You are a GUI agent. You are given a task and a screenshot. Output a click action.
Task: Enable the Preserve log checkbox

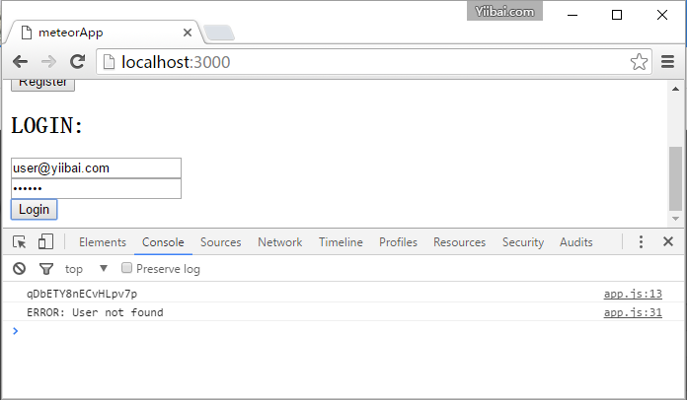126,268
